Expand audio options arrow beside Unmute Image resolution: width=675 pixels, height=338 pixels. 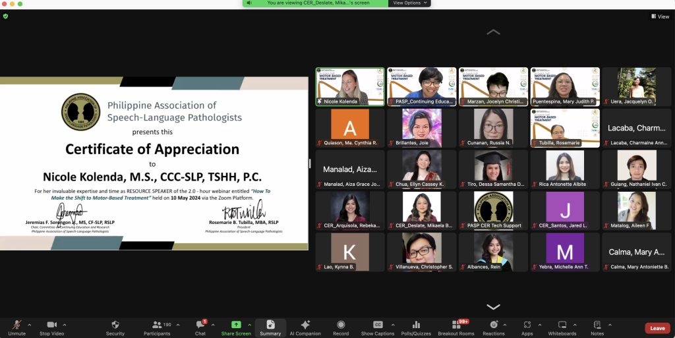pyautogui.click(x=29, y=325)
